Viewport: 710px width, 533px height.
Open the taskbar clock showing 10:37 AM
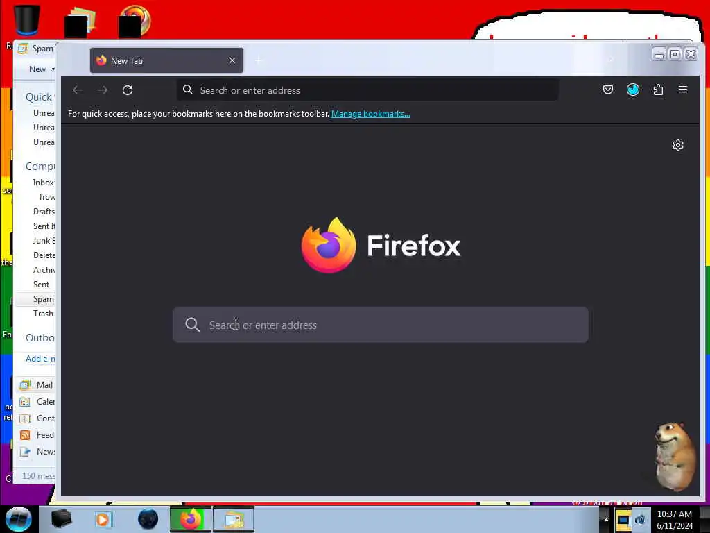point(674,520)
